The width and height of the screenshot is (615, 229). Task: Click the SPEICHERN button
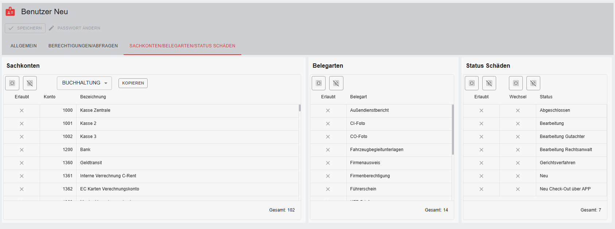[25, 28]
